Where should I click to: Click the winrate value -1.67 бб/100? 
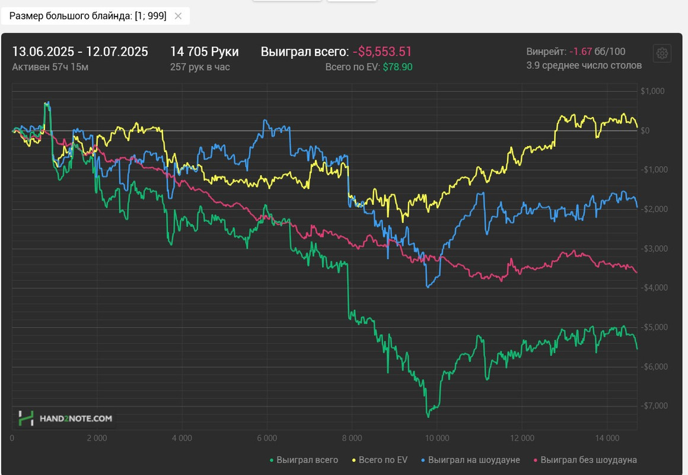tap(597, 52)
